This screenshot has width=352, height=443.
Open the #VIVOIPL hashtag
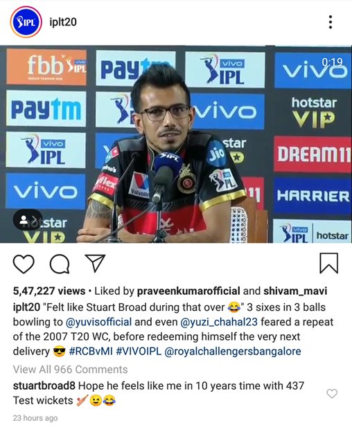tap(139, 351)
